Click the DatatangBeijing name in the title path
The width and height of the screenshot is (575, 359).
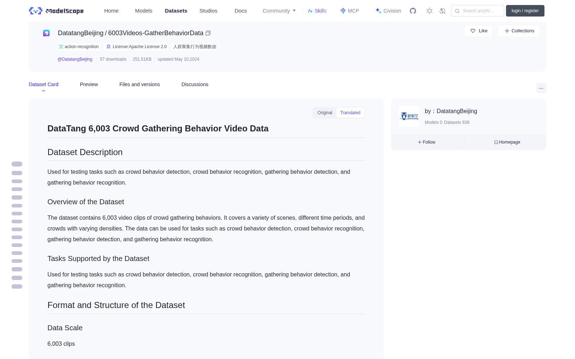coord(80,33)
